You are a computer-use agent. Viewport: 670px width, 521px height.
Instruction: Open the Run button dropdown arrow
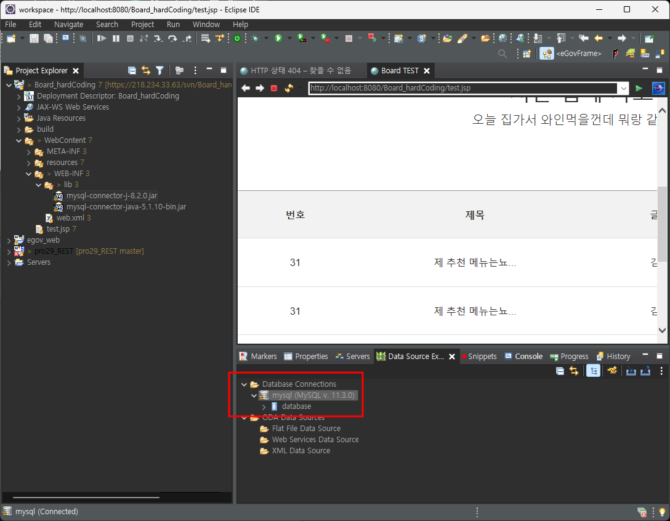point(289,38)
